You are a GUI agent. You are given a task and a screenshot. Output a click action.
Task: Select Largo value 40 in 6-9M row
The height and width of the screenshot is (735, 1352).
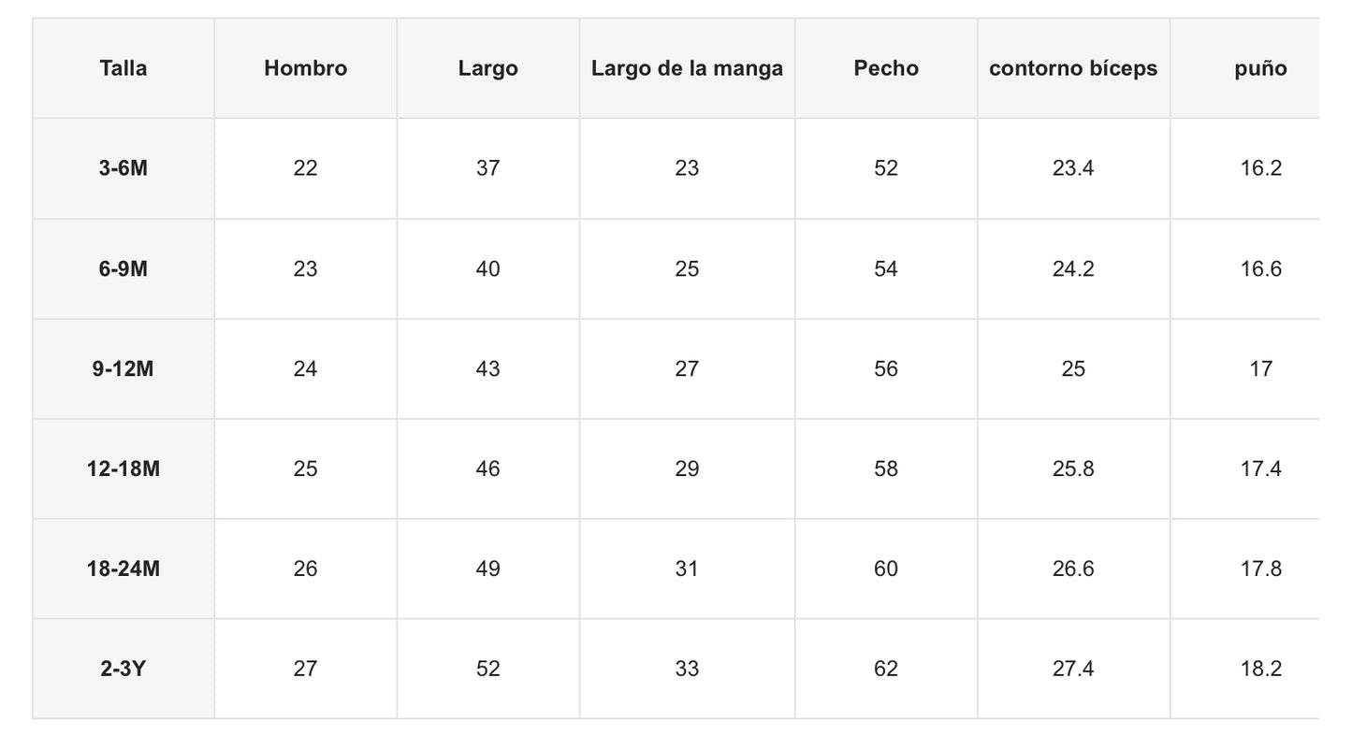coord(487,269)
